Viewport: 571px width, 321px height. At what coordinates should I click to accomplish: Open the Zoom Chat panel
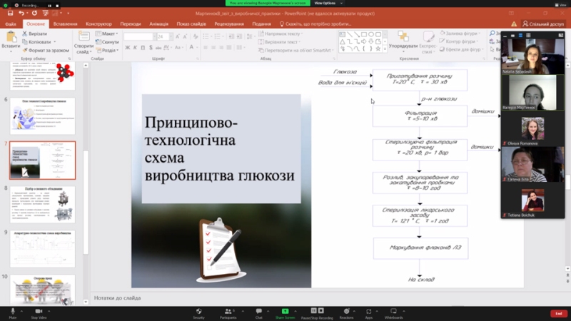(x=258, y=311)
